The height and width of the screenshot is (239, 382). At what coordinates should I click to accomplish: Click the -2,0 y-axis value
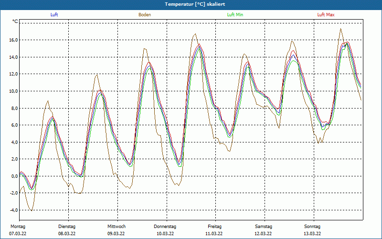14,193
